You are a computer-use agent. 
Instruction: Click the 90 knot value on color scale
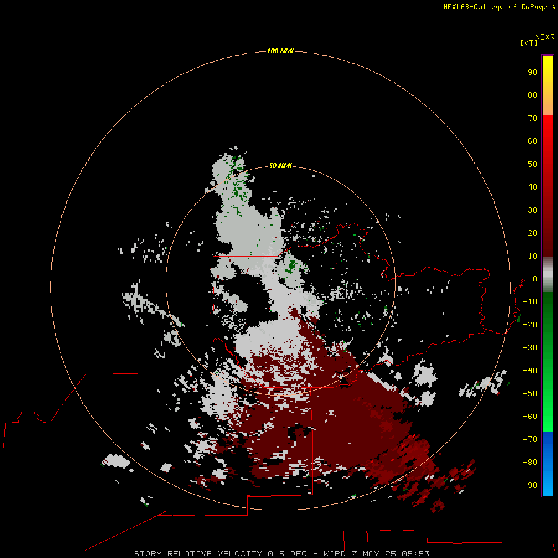[533, 73]
